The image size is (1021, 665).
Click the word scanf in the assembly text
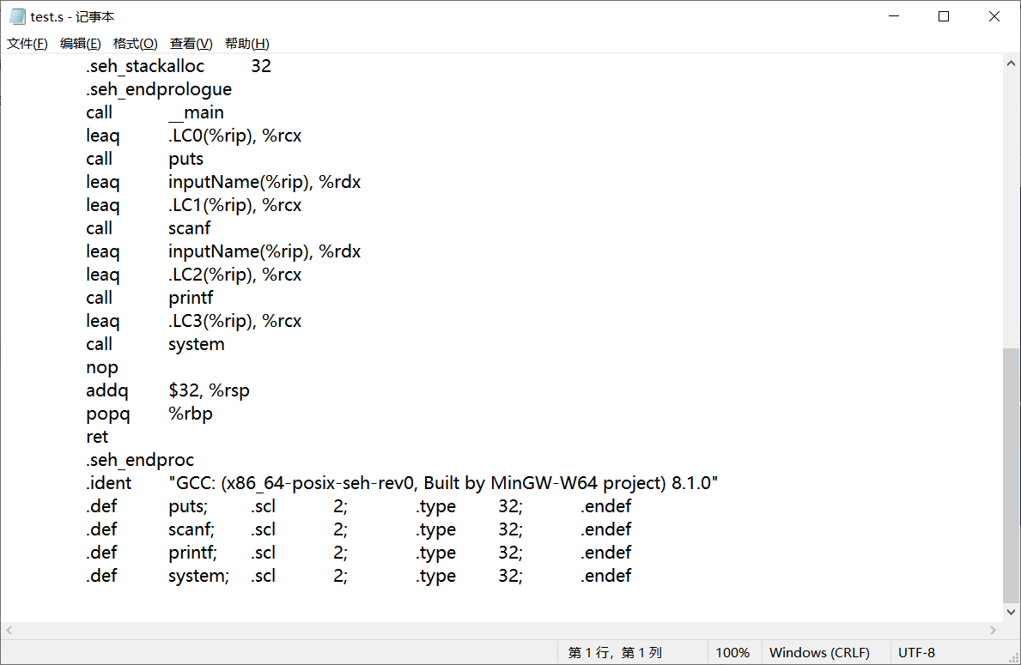[189, 227]
